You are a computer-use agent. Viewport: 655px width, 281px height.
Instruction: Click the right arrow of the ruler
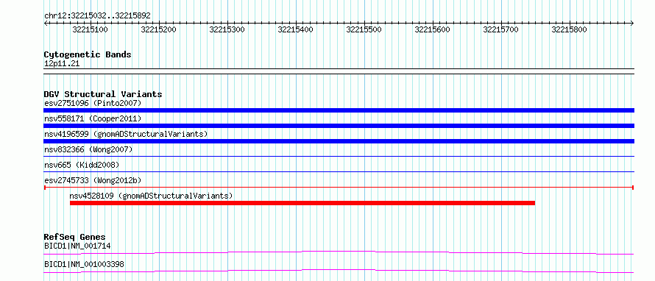pos(632,23)
